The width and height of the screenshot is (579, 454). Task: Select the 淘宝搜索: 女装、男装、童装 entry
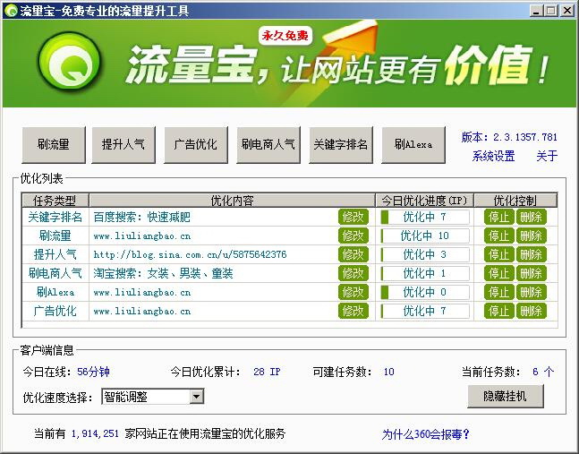[163, 273]
